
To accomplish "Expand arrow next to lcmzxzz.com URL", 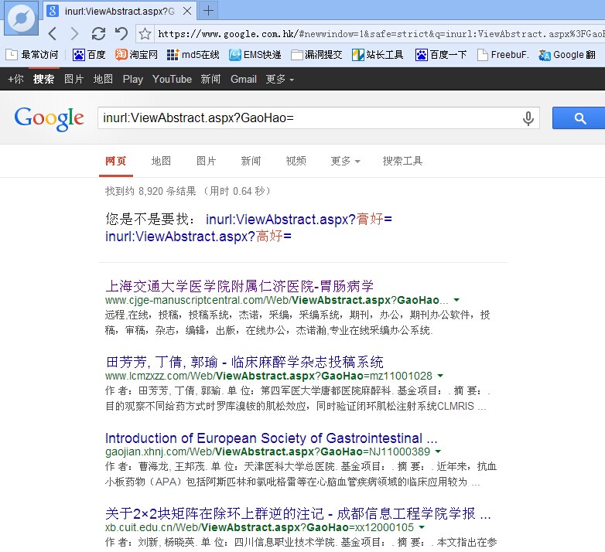I will point(440,376).
